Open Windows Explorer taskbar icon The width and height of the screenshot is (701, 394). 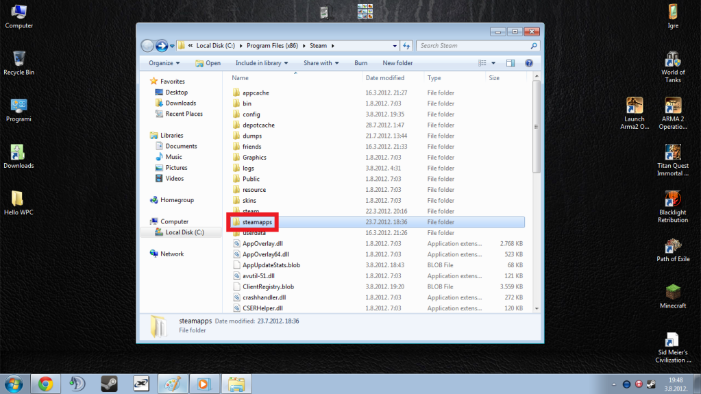(236, 384)
